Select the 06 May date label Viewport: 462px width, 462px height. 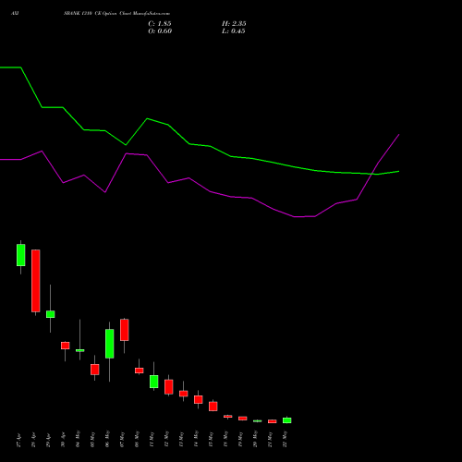coord(107,439)
